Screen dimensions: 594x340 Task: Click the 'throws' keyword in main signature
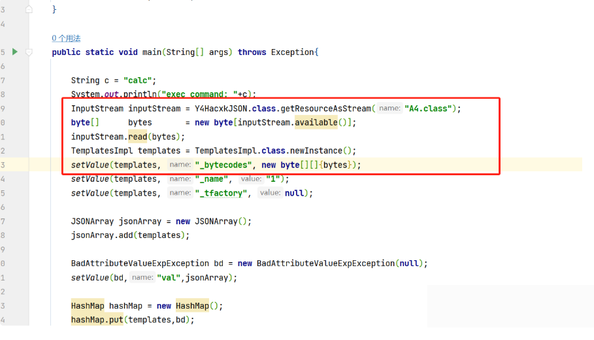[252, 52]
